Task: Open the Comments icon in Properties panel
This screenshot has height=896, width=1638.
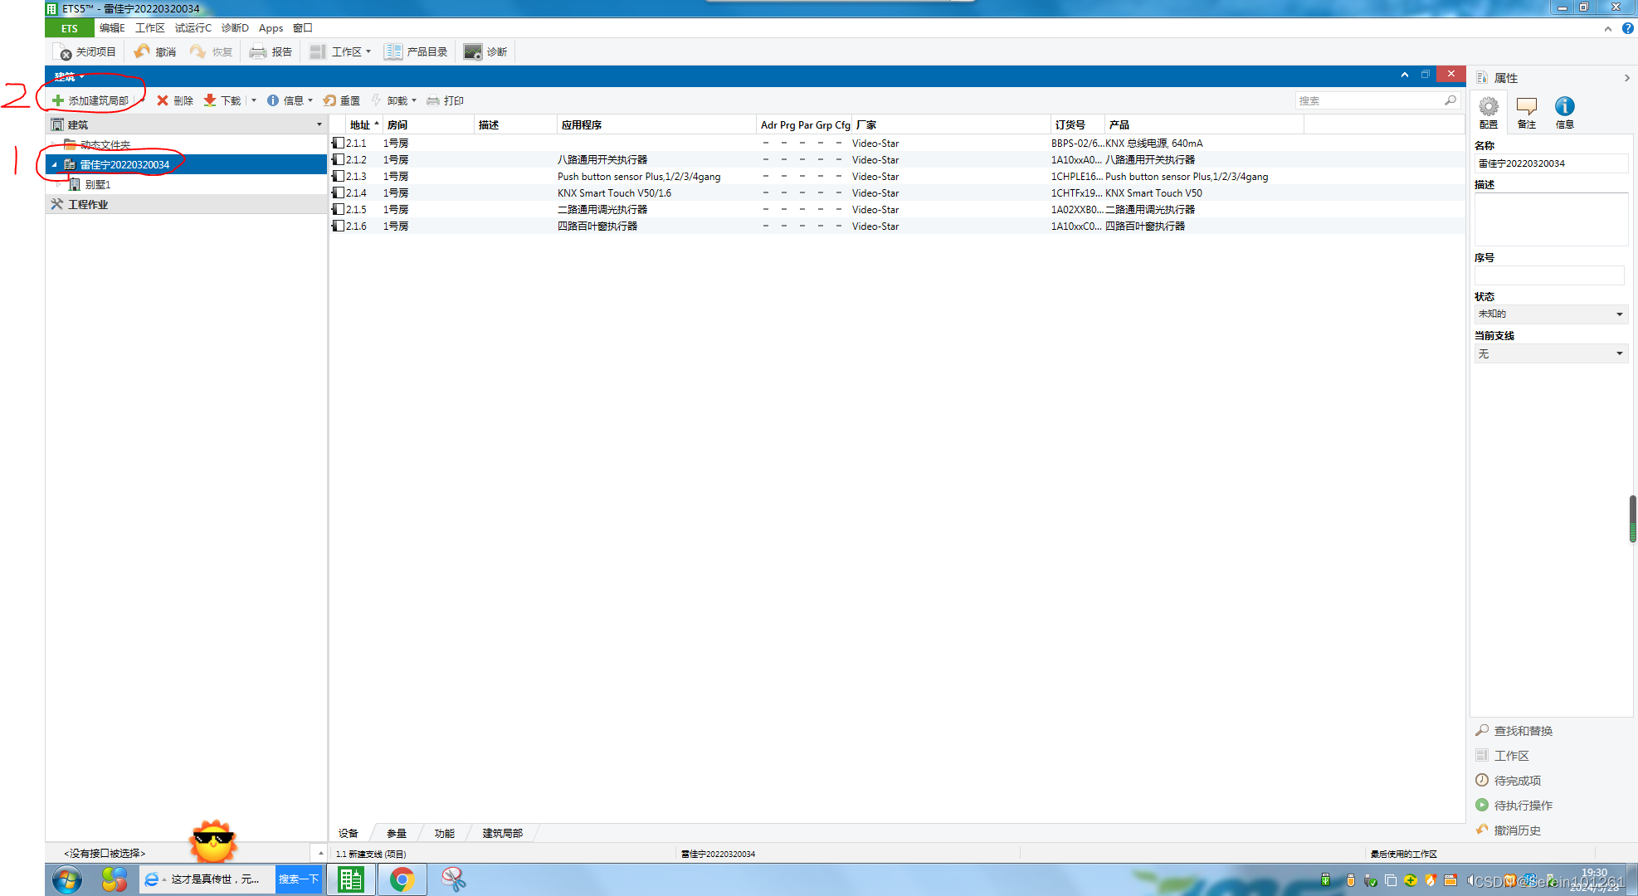Action: pyautogui.click(x=1526, y=107)
